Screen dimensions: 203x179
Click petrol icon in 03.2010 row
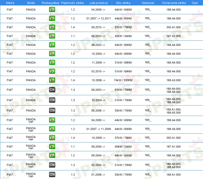point(52,71)
